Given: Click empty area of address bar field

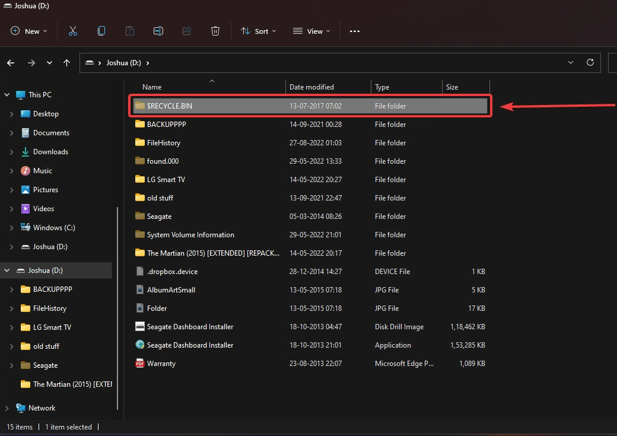Looking at the screenshot, I should click(354, 62).
